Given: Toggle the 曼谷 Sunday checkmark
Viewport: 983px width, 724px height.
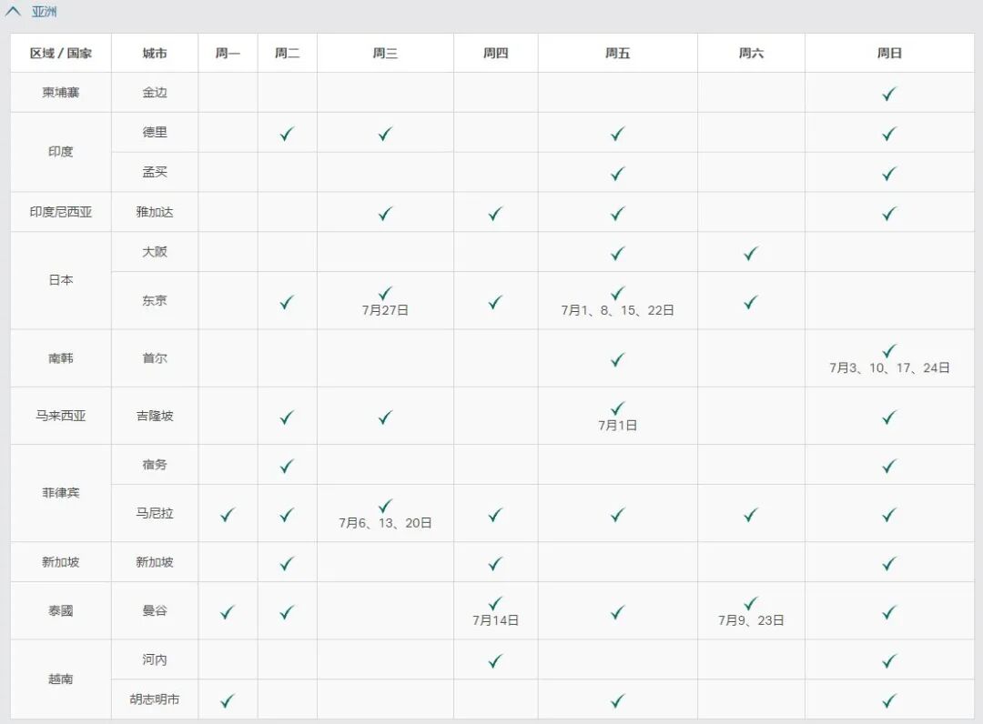Looking at the screenshot, I should (x=887, y=610).
